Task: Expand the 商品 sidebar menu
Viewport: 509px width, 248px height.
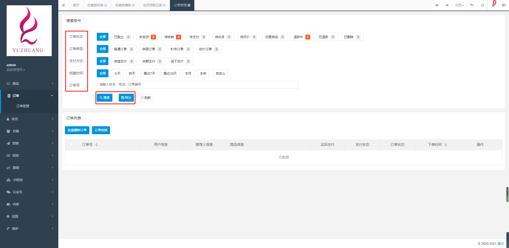Action: point(29,84)
